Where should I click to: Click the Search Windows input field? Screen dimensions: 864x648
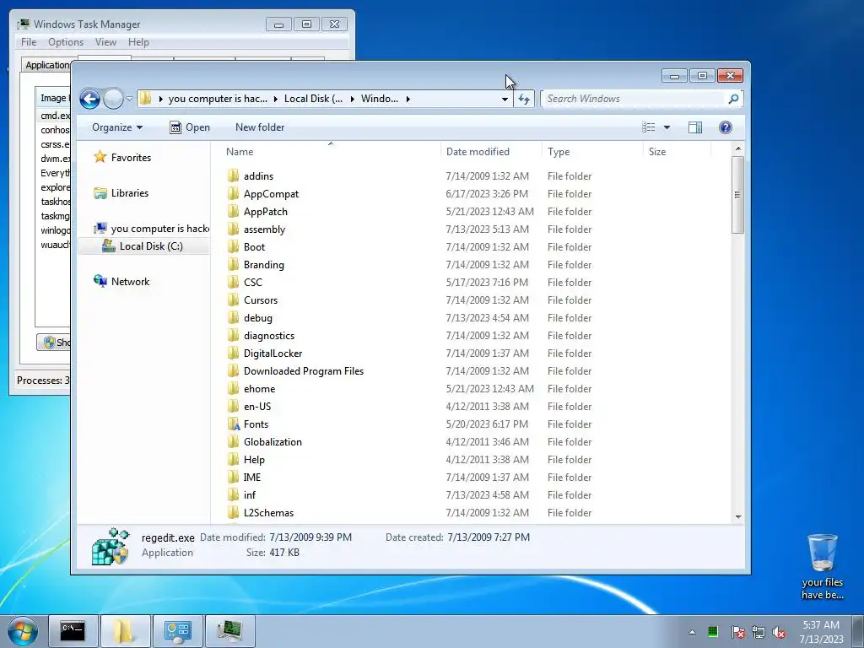634,100
